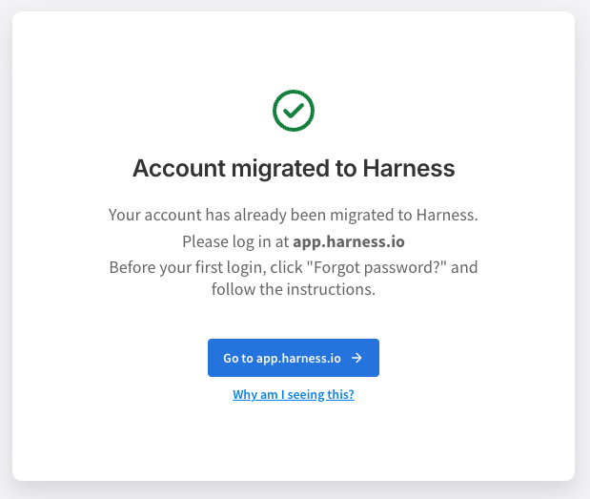Open the "Why am I seeing this?" link
This screenshot has width=590, height=499.
(294, 394)
